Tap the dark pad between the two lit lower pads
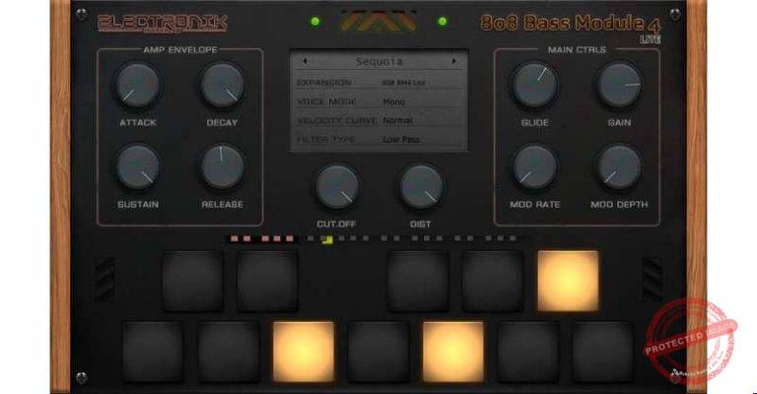 [x=378, y=352]
